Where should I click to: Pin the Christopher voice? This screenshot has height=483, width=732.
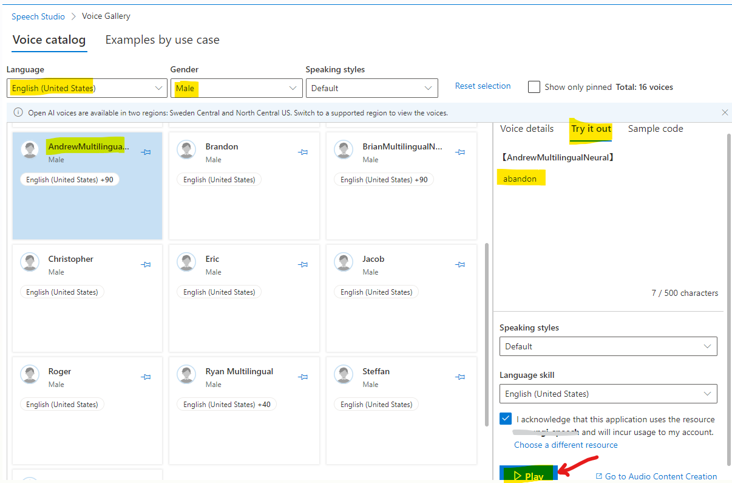pyautogui.click(x=146, y=264)
